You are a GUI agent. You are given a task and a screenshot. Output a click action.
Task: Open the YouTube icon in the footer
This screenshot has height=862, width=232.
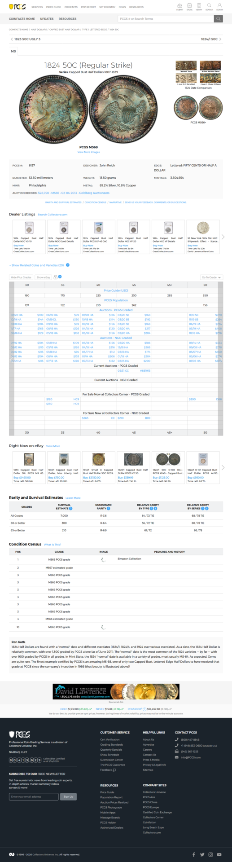click(x=219, y=854)
